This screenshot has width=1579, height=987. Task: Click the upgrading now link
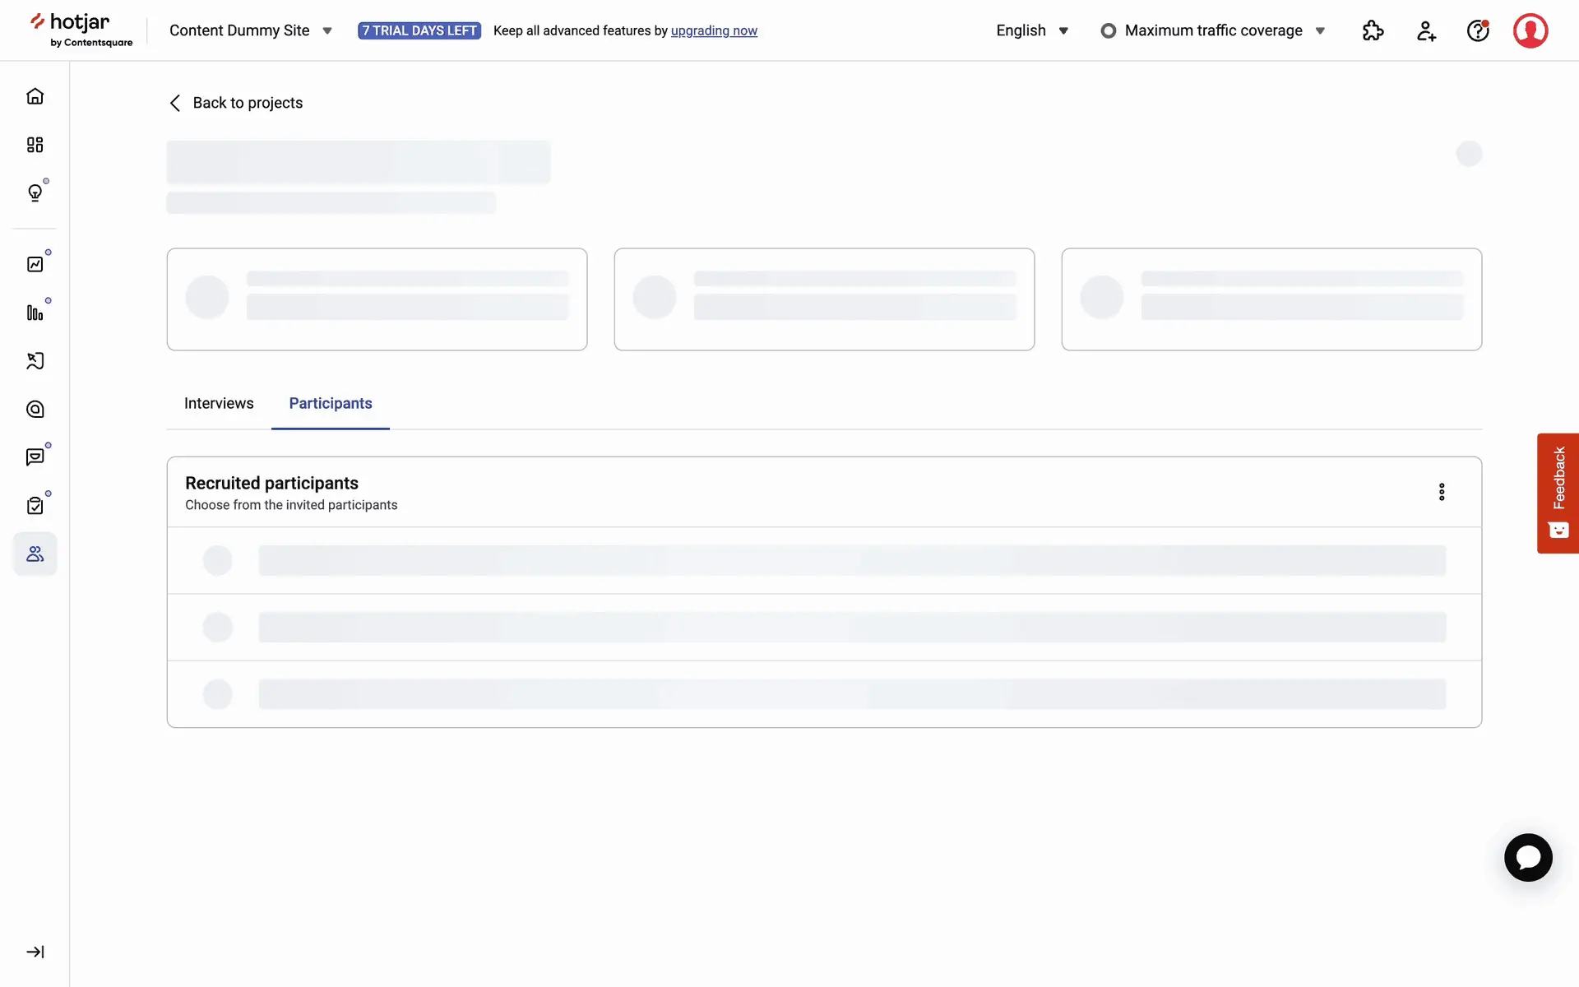(x=714, y=30)
